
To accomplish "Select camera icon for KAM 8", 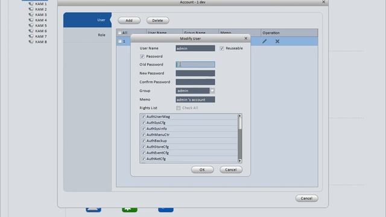I will (x=31, y=42).
